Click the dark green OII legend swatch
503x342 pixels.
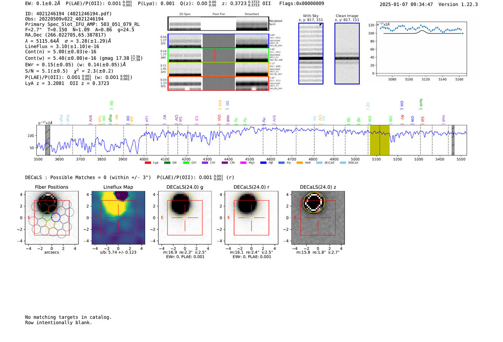pyautogui.click(x=167, y=163)
